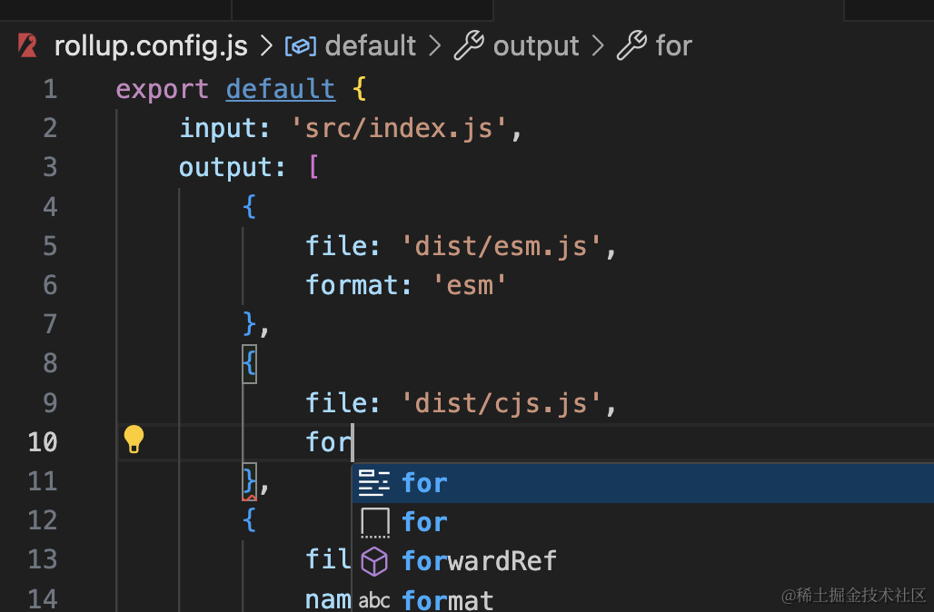Click the Rollup logo in the breadcrumb bar
Image resolution: width=934 pixels, height=612 pixels.
coord(25,45)
